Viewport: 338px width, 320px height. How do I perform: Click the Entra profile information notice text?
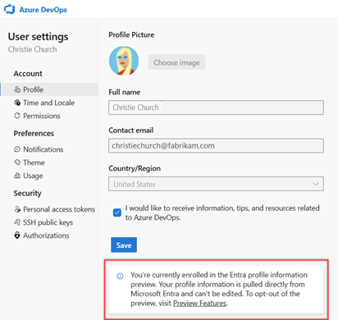pyautogui.click(x=219, y=289)
